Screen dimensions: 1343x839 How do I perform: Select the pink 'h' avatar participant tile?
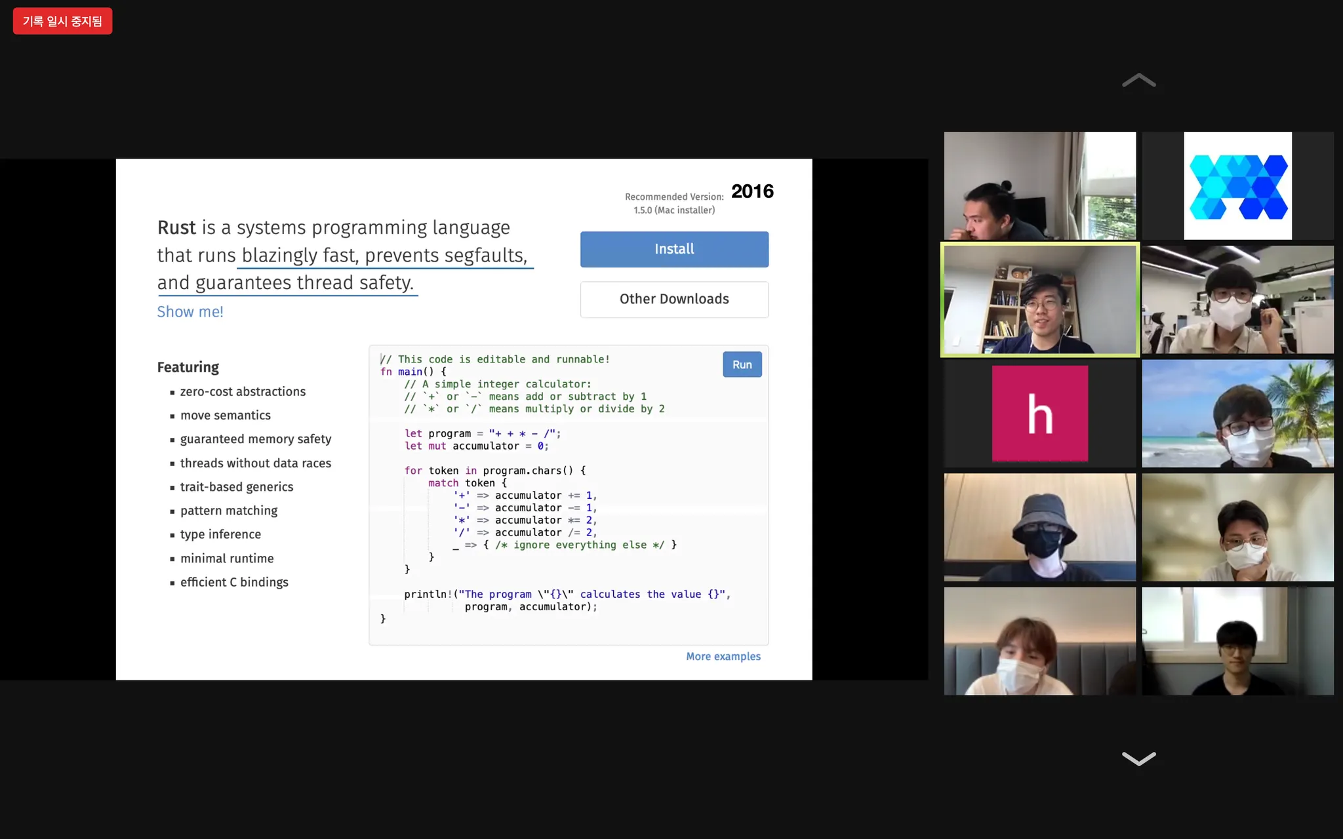pyautogui.click(x=1039, y=414)
